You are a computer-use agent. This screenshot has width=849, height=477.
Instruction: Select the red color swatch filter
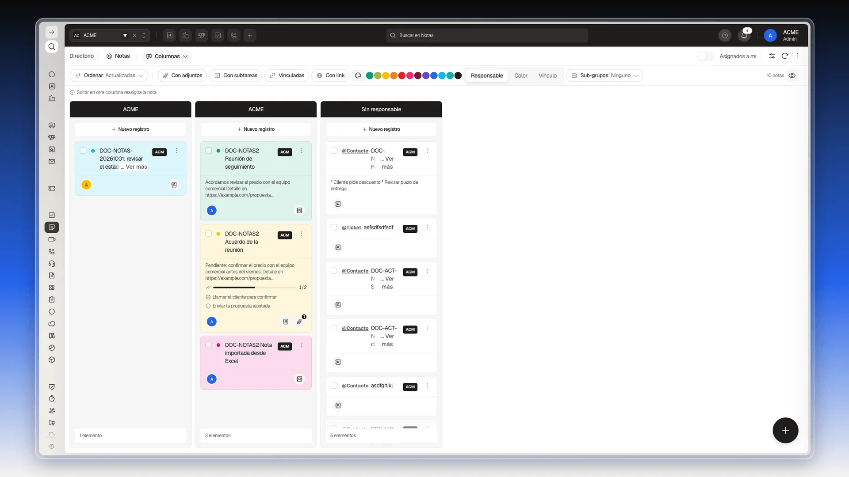[x=402, y=76]
